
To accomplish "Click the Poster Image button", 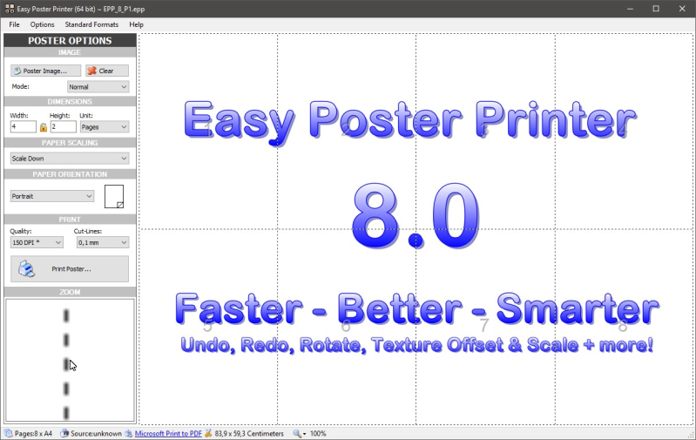I will coord(45,71).
